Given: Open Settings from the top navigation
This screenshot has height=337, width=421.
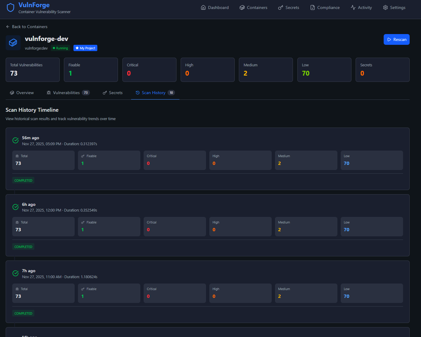Looking at the screenshot, I should tap(394, 7).
